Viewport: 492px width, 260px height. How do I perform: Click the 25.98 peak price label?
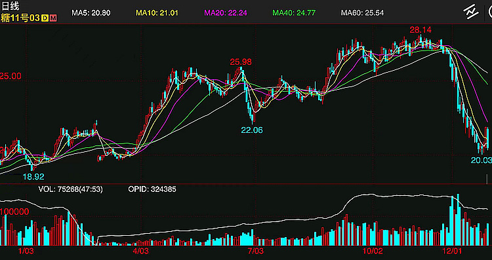coord(241,62)
